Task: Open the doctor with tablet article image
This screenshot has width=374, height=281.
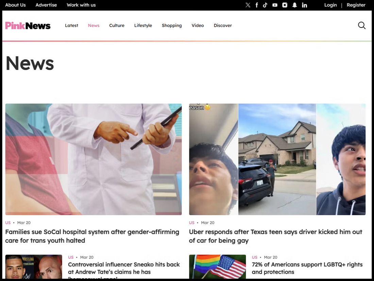Action: 93,159
